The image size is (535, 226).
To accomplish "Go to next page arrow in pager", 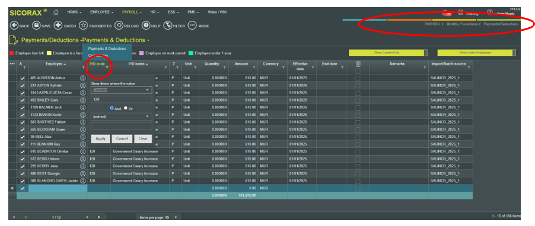I will click(x=87, y=217).
